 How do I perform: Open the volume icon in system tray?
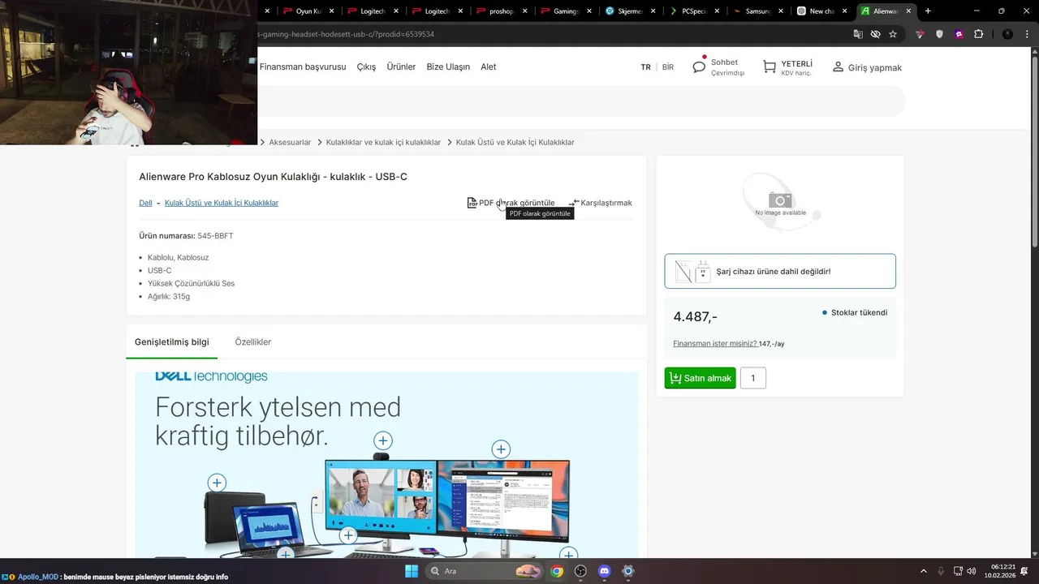(x=972, y=571)
